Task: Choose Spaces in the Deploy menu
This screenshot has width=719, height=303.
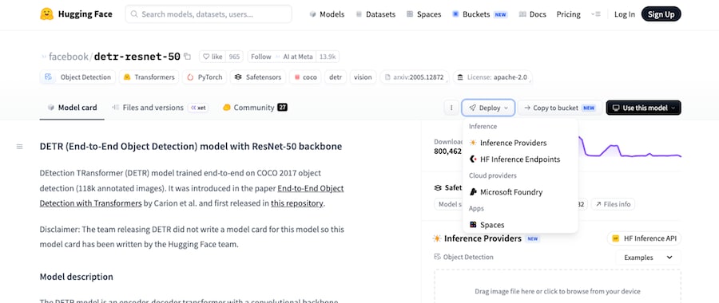Action: (x=520, y=225)
